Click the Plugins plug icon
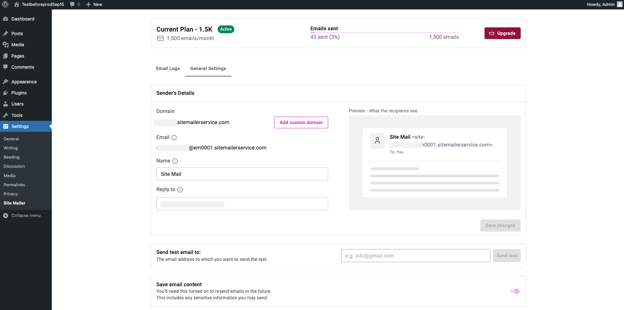 (x=6, y=93)
